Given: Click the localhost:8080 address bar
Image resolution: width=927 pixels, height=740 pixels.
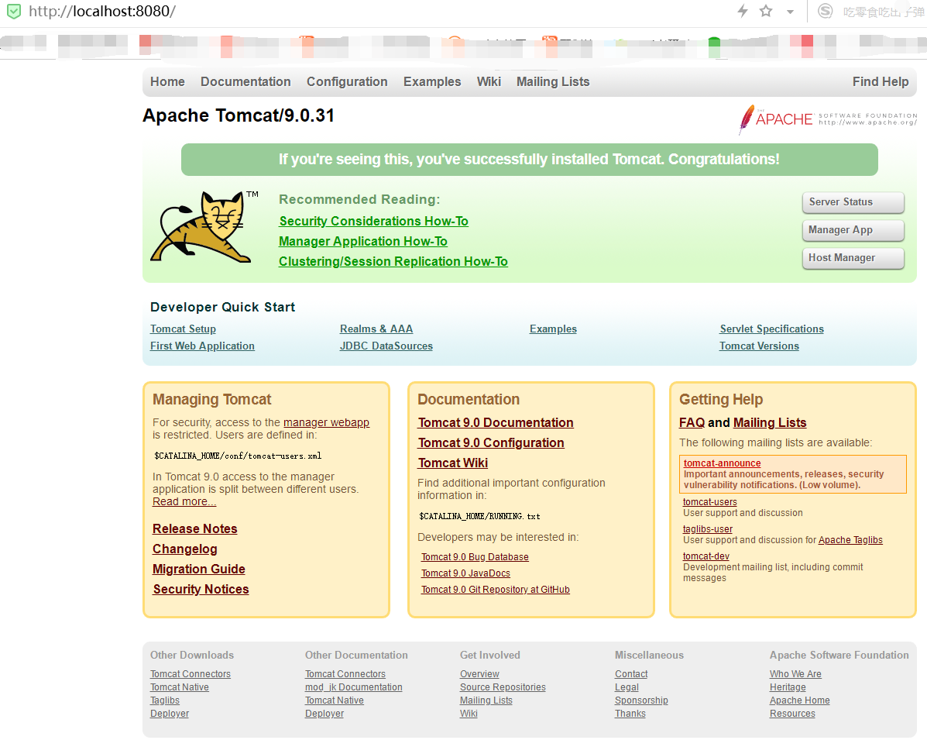Looking at the screenshot, I should pos(101,12).
